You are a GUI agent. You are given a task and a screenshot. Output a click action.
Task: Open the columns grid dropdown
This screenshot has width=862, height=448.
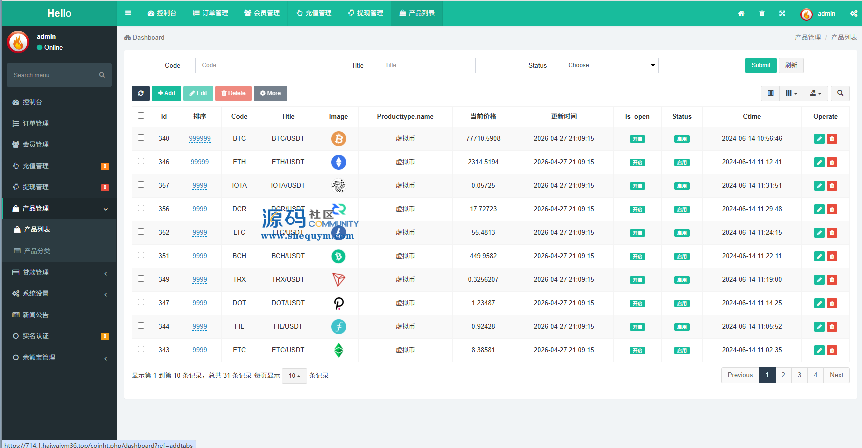[x=791, y=93]
